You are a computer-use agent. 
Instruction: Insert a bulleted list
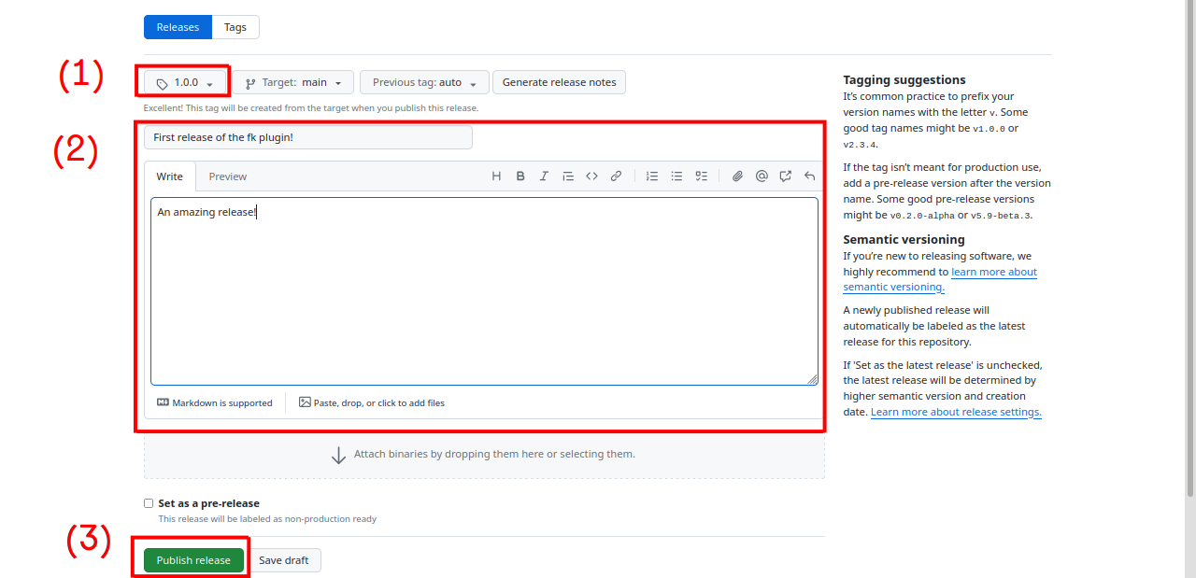[676, 176]
